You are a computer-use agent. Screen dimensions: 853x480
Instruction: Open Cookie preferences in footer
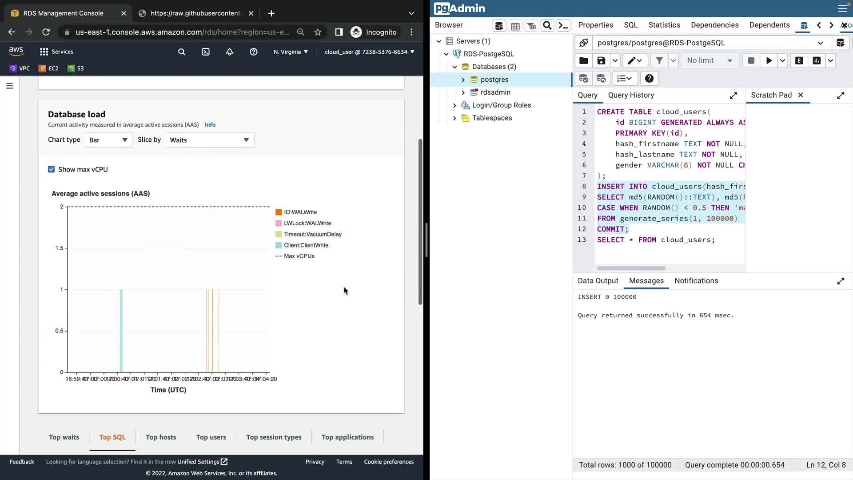(389, 462)
